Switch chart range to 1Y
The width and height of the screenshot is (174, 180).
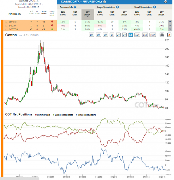[112, 35]
